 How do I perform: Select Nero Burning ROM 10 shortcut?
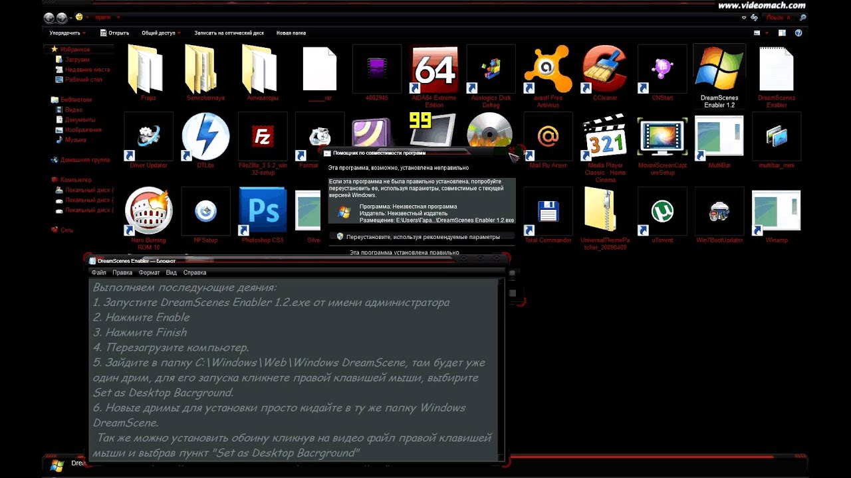tap(148, 217)
